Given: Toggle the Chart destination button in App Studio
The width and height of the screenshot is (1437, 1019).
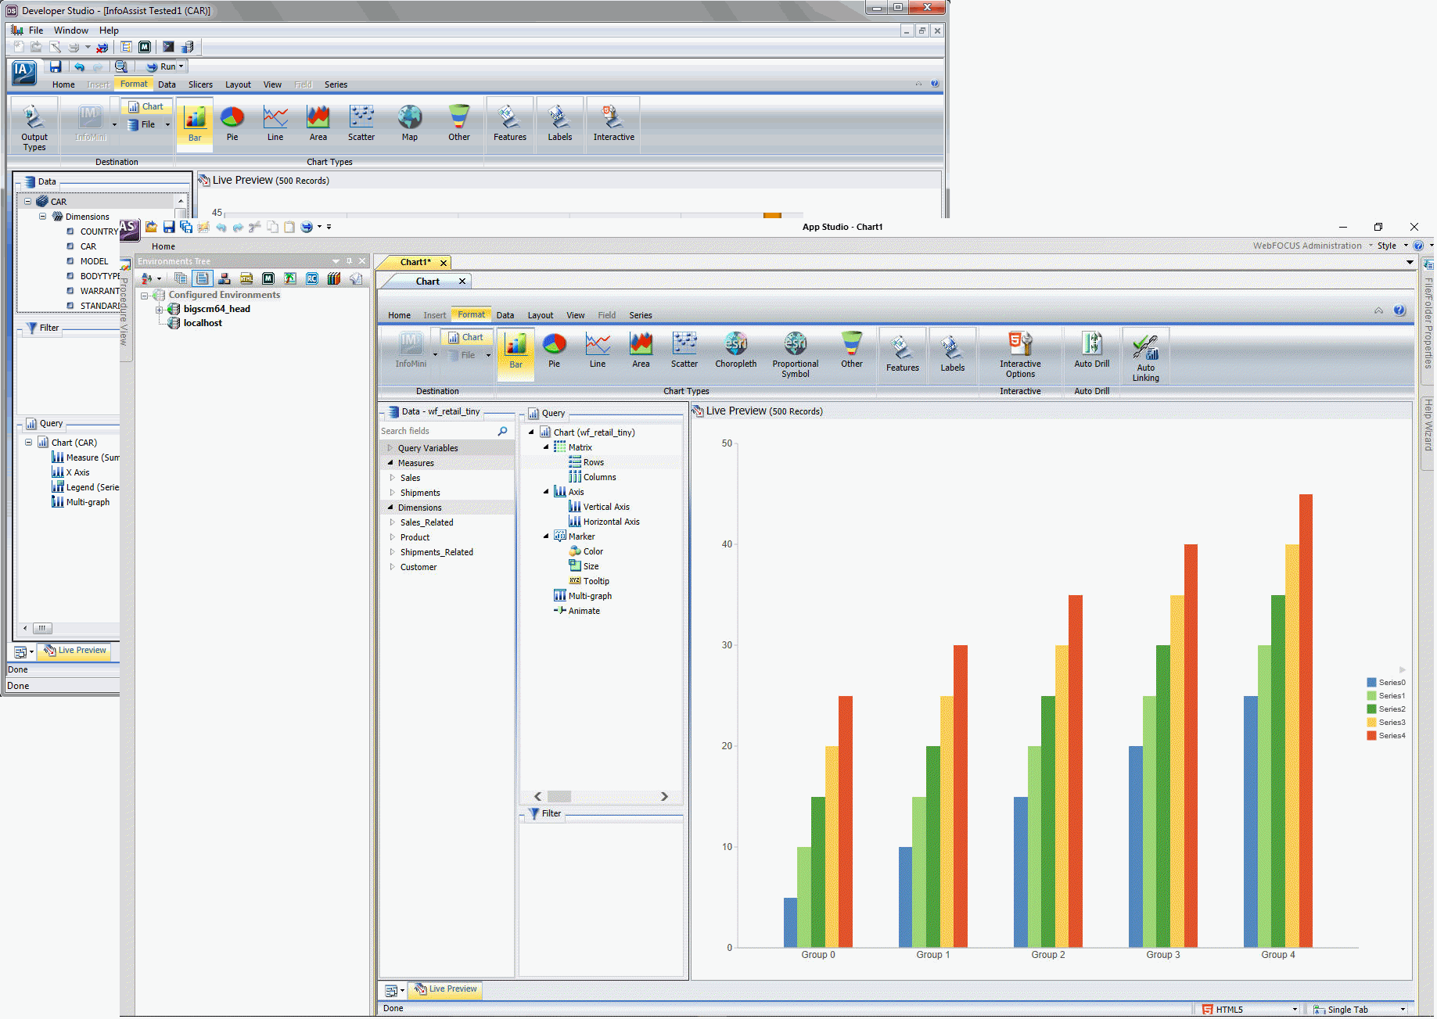Looking at the screenshot, I should pos(466,337).
